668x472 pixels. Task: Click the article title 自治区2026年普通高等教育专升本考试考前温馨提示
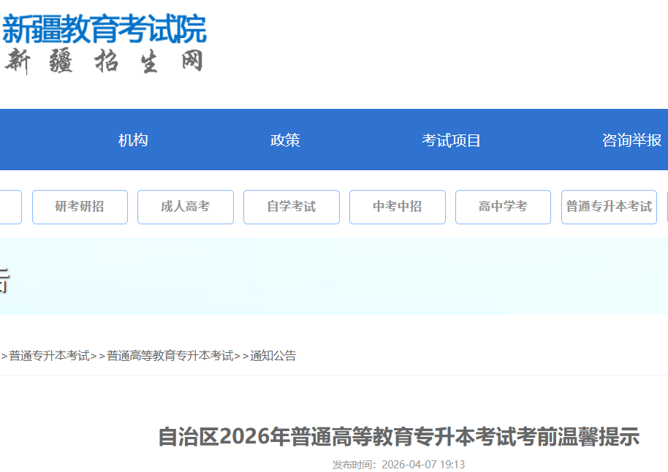coord(399,437)
